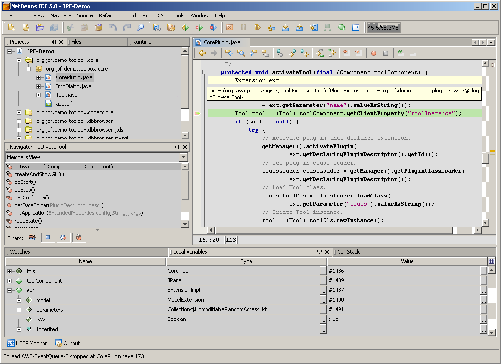Close the CorePlugin.java editor tab
The width and height of the screenshot is (501, 364).
(x=247, y=42)
